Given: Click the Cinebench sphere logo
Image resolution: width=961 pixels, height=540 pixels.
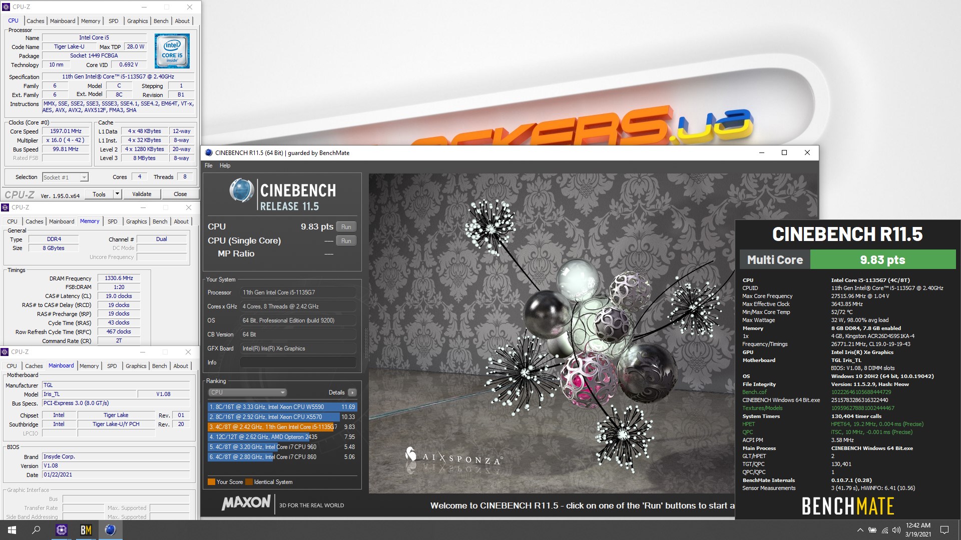Looking at the screenshot, I should click(x=241, y=190).
